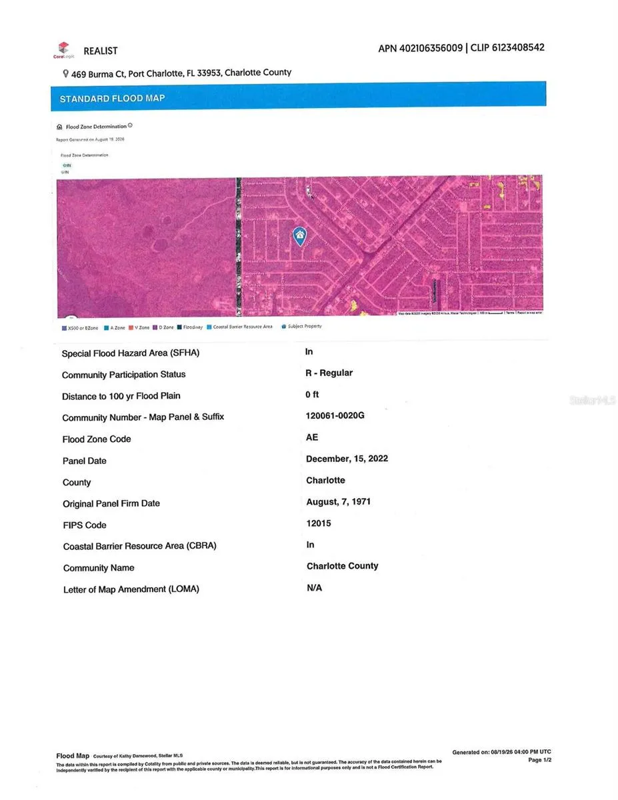618x800 pixels.
Task: Click the 'Charlotte County' value
Action: (343, 566)
